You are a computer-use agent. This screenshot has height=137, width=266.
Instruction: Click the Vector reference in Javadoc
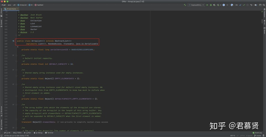click(34, 29)
